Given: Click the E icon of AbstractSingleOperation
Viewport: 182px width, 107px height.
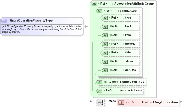Looking at the screenshot, I should pos(121,103).
